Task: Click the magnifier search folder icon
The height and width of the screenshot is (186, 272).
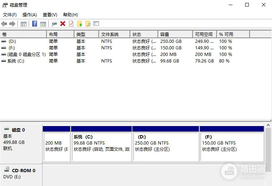Action: coord(88,24)
